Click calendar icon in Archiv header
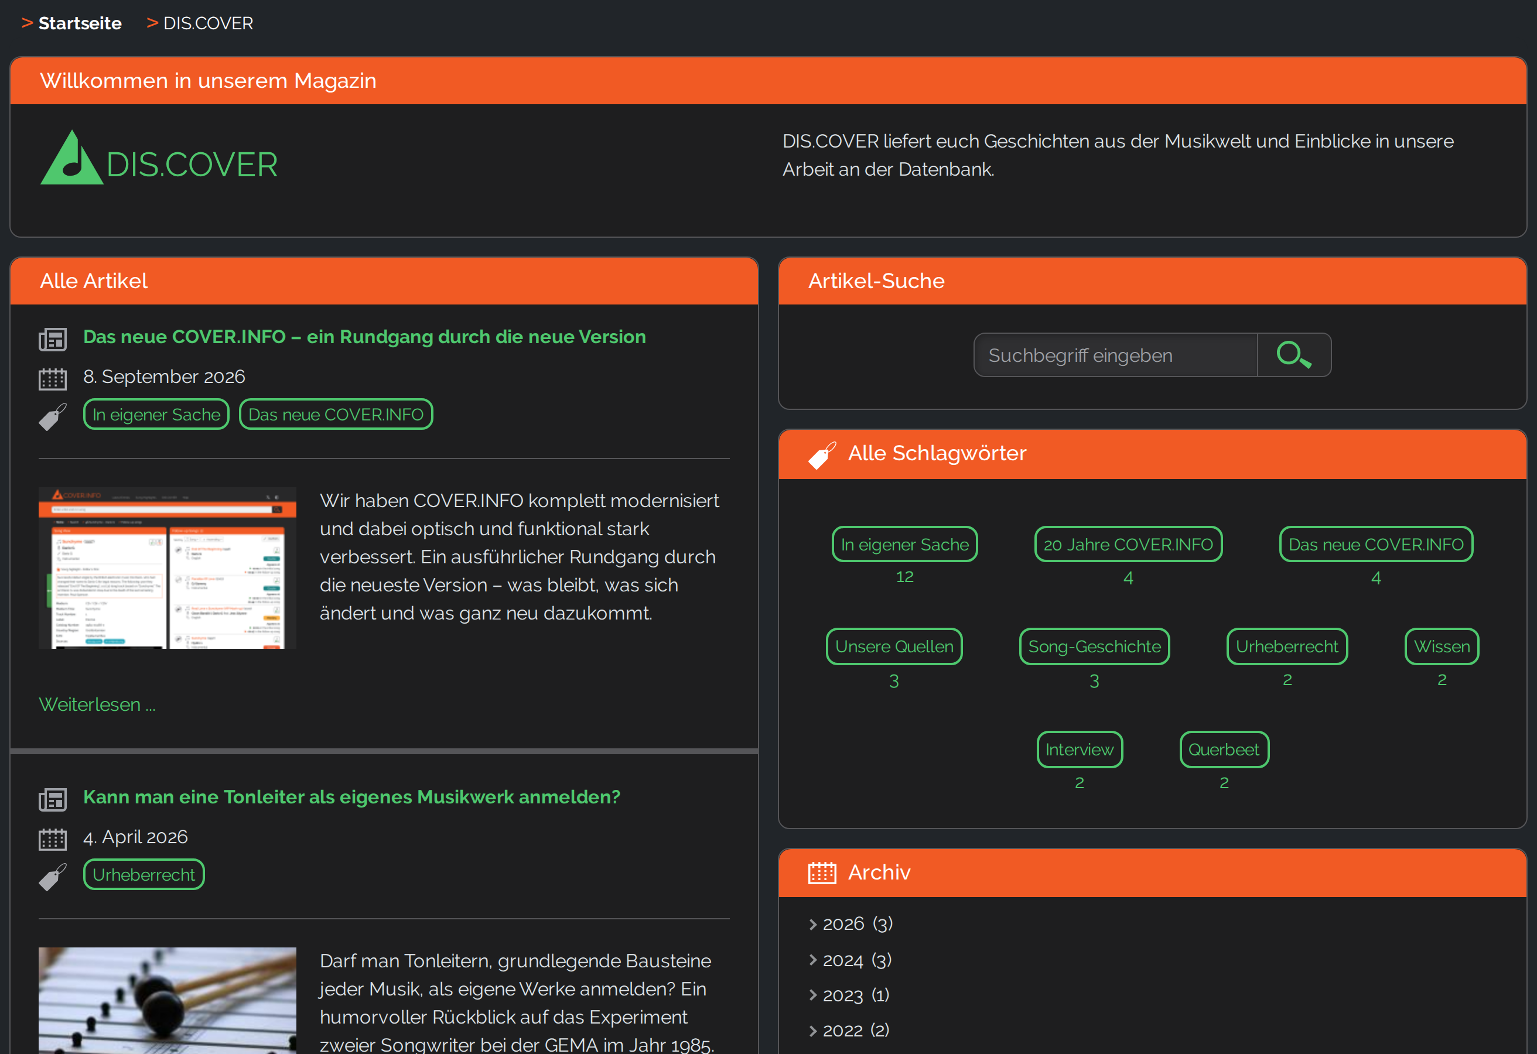This screenshot has height=1054, width=1537. click(822, 873)
